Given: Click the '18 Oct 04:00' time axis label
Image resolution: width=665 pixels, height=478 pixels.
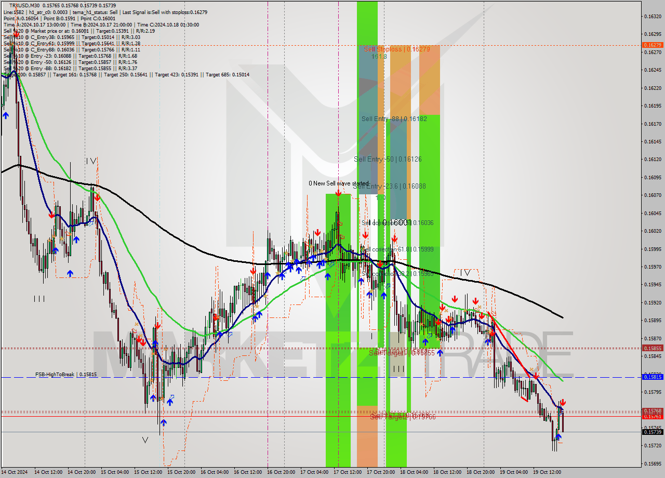Looking at the screenshot, I should (414, 472).
